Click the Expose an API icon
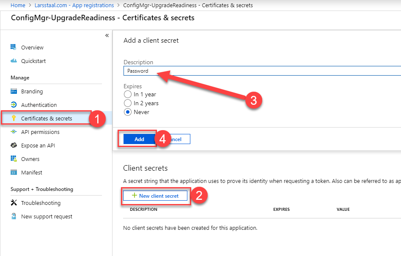 click(x=14, y=145)
